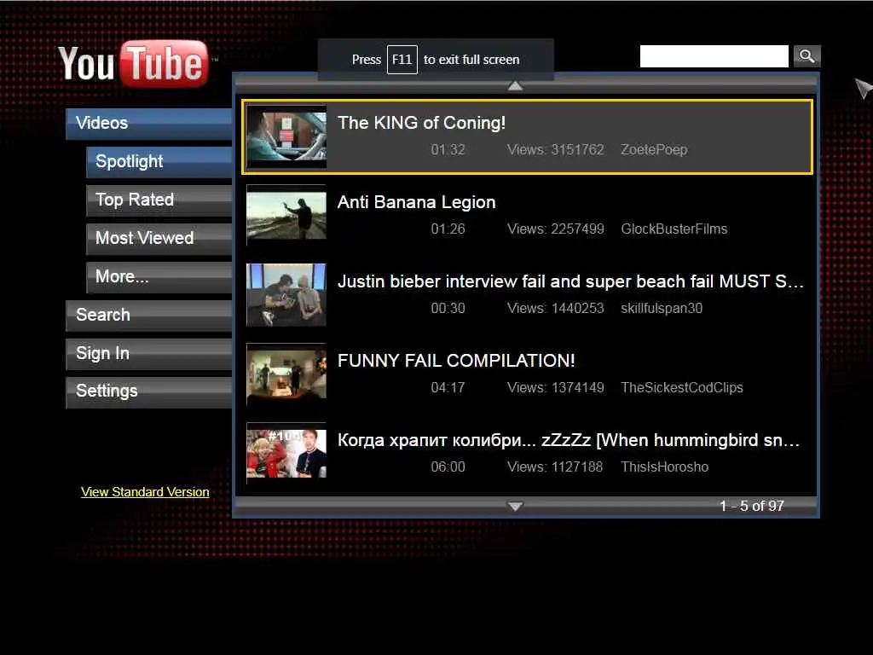Click the title "Anti Banana Legion"
The width and height of the screenshot is (873, 655).
[x=416, y=202]
